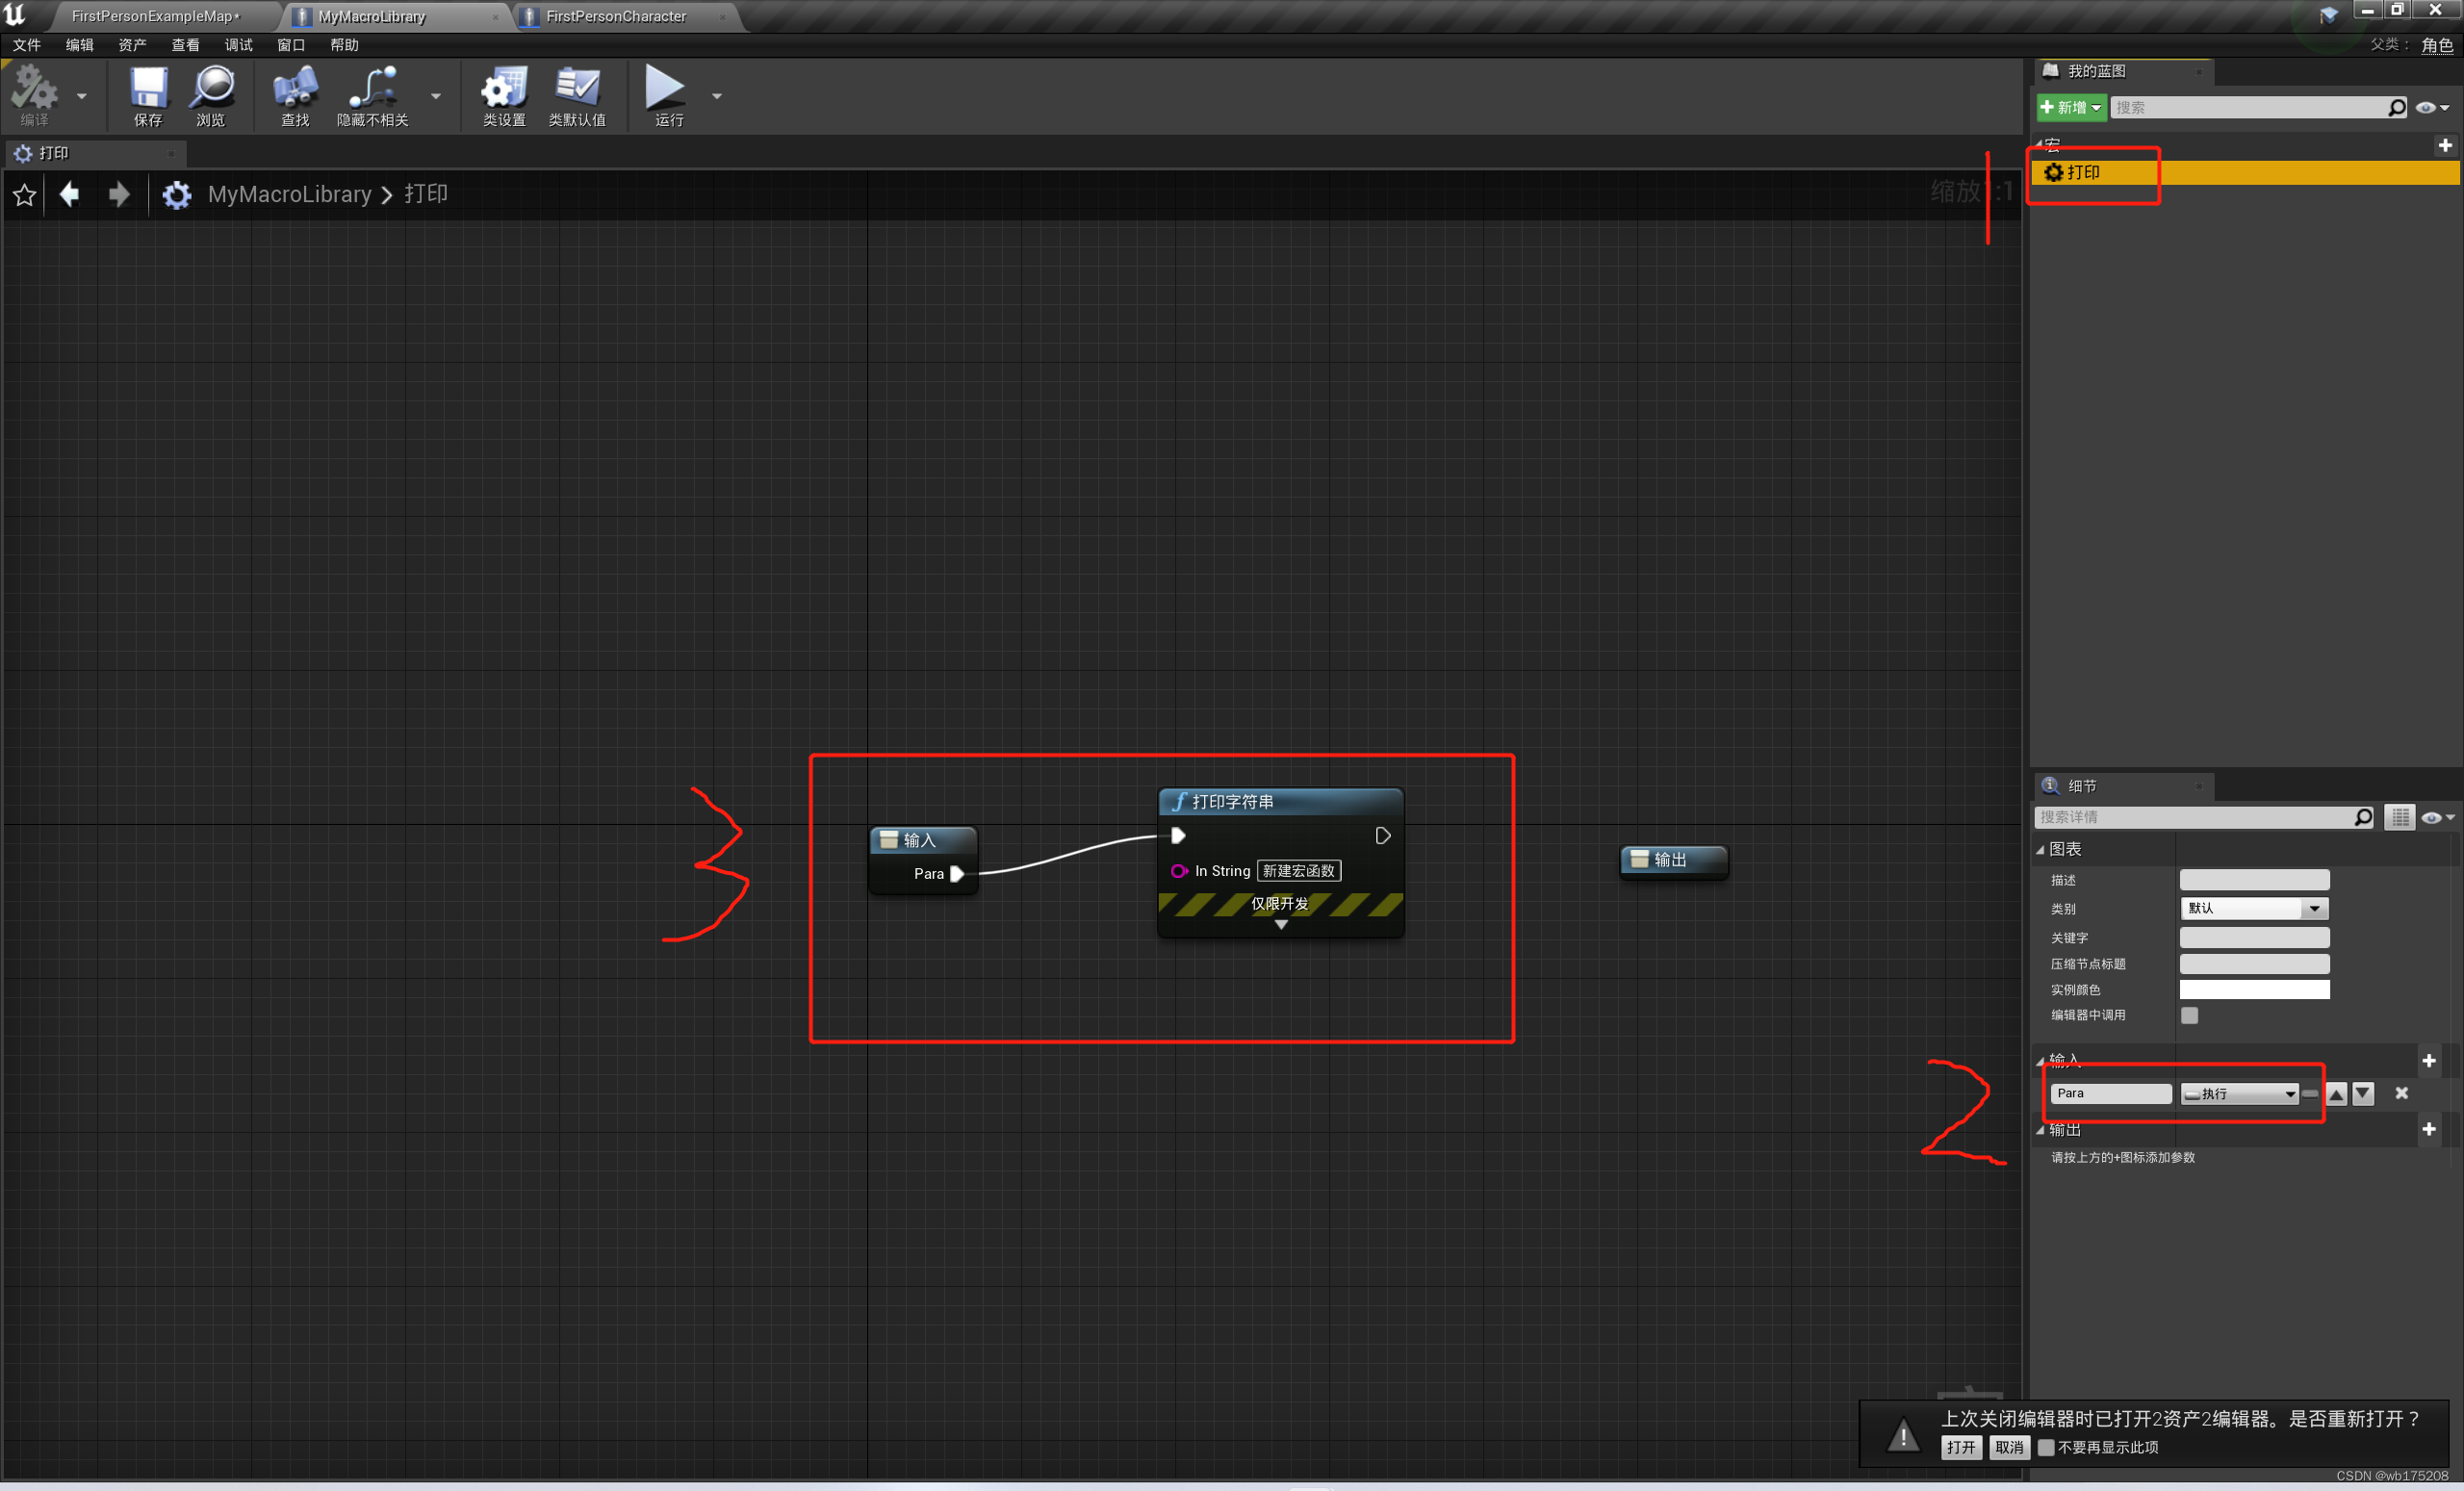Open My Blueprint view options eye

2433,107
